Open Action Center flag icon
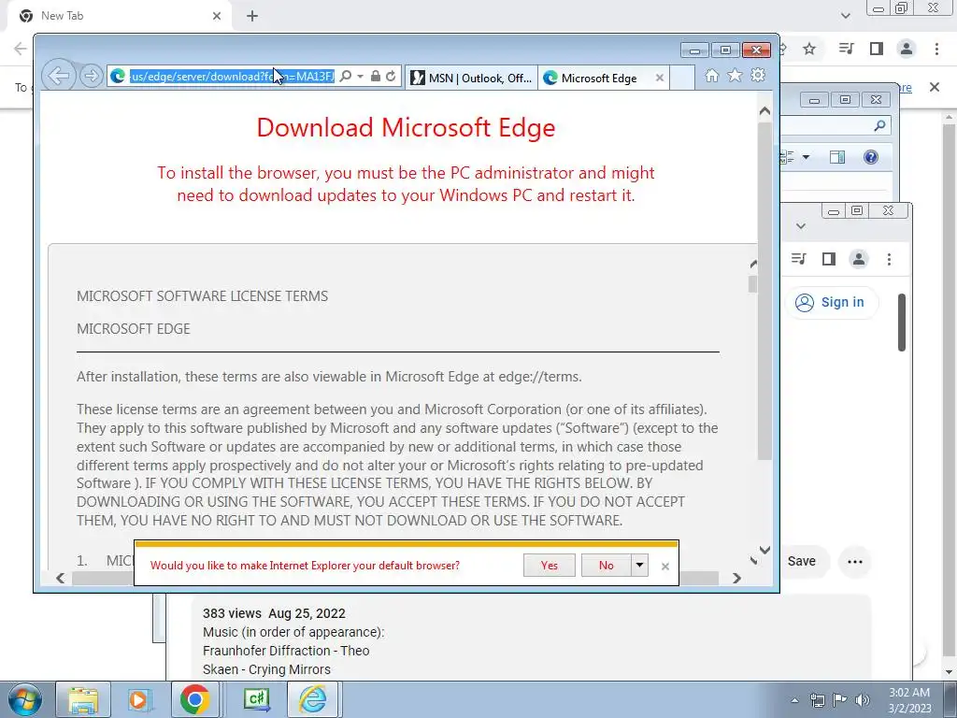This screenshot has height=718, width=957. pos(840,700)
